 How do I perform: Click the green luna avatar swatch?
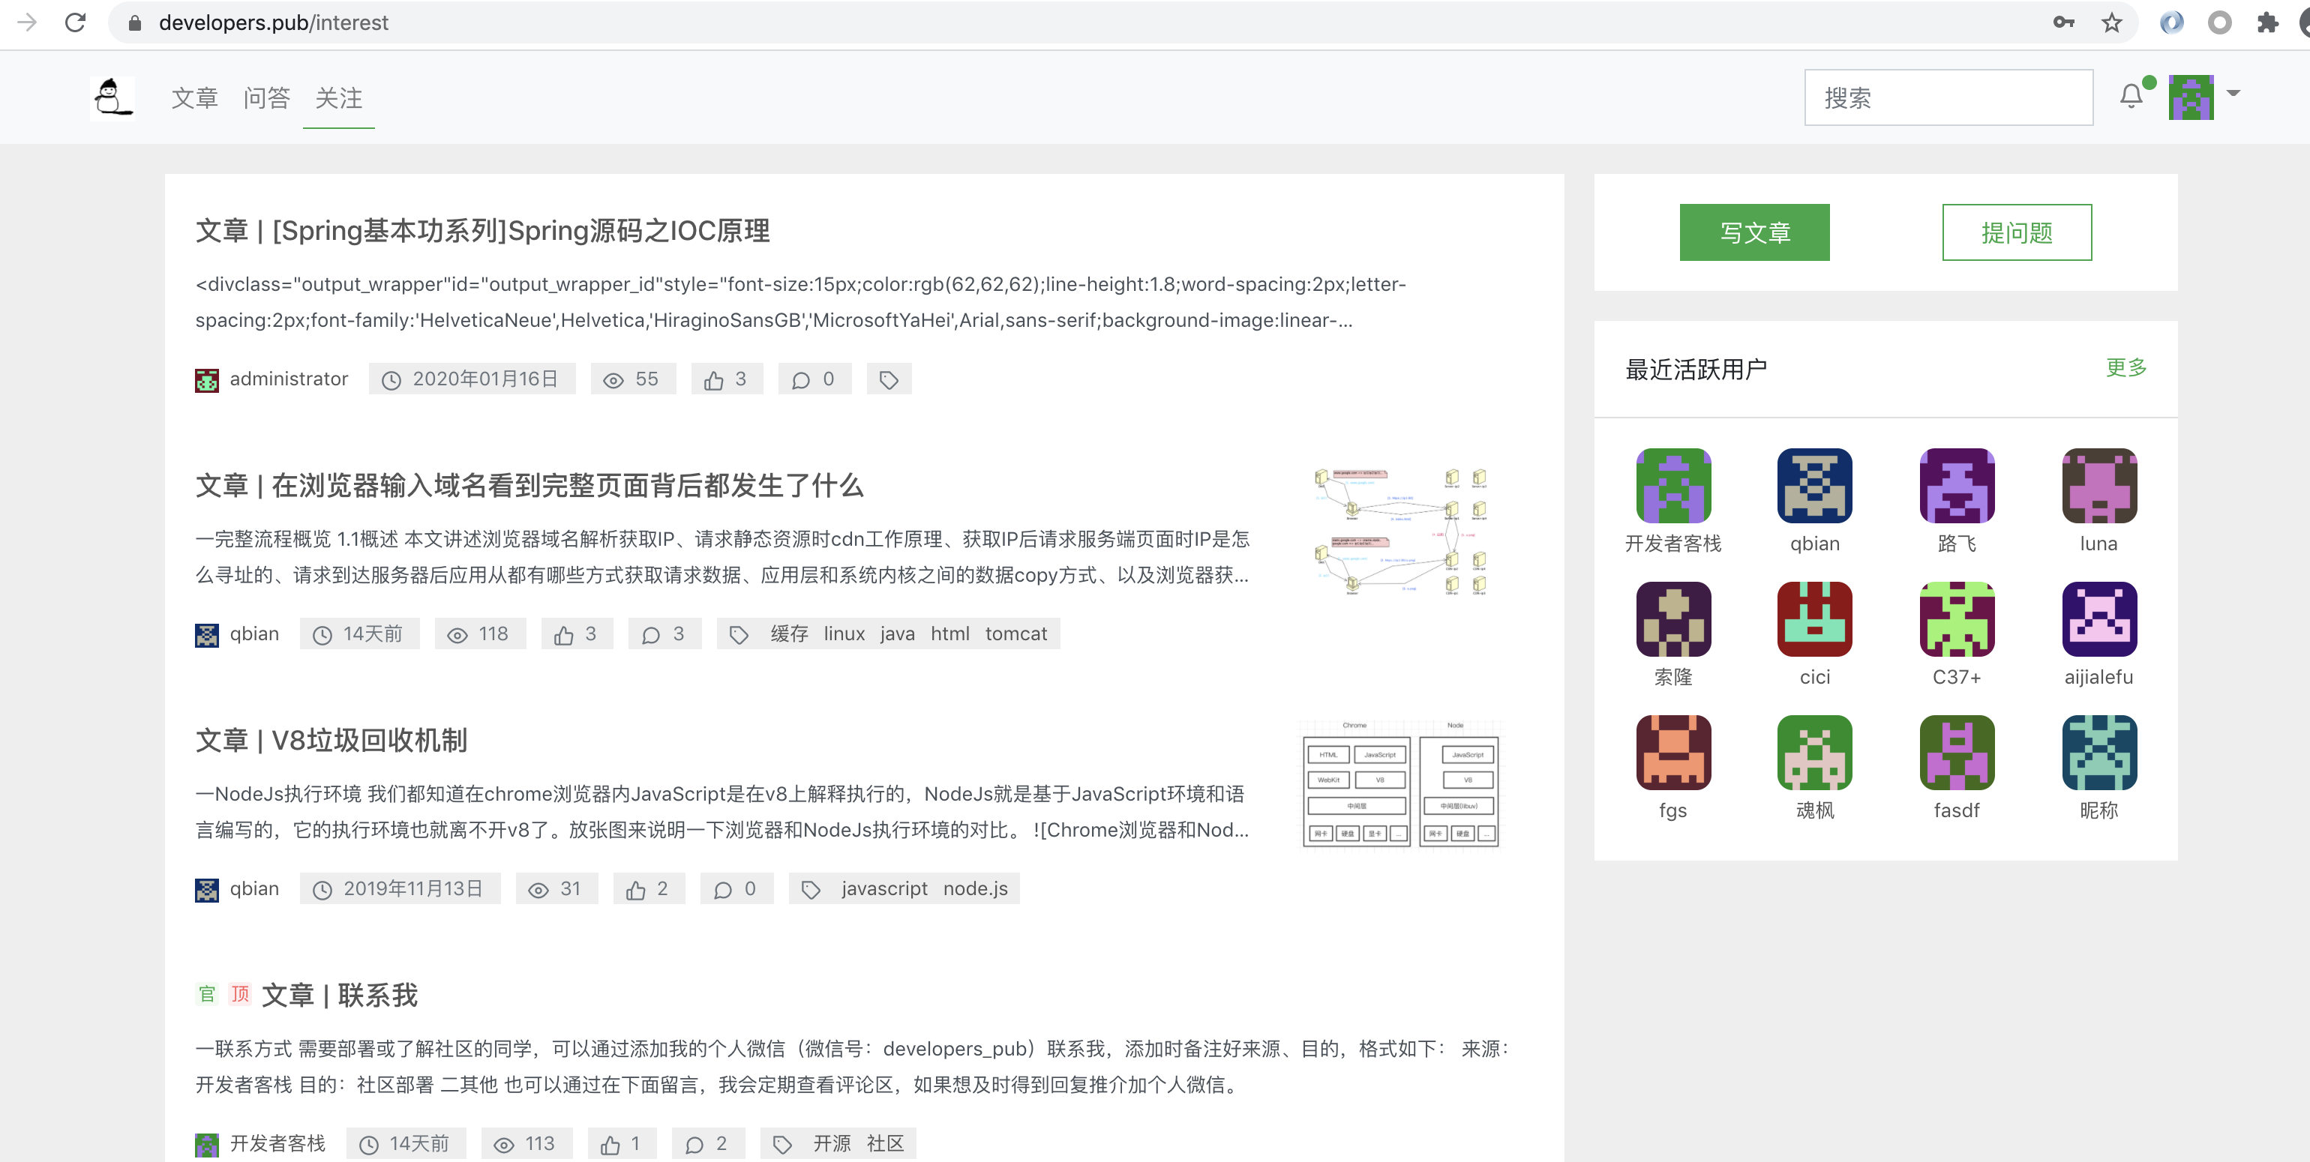click(x=2098, y=485)
